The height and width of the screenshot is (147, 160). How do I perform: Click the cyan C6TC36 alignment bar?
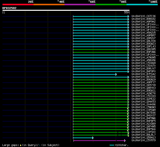coord(101,16)
